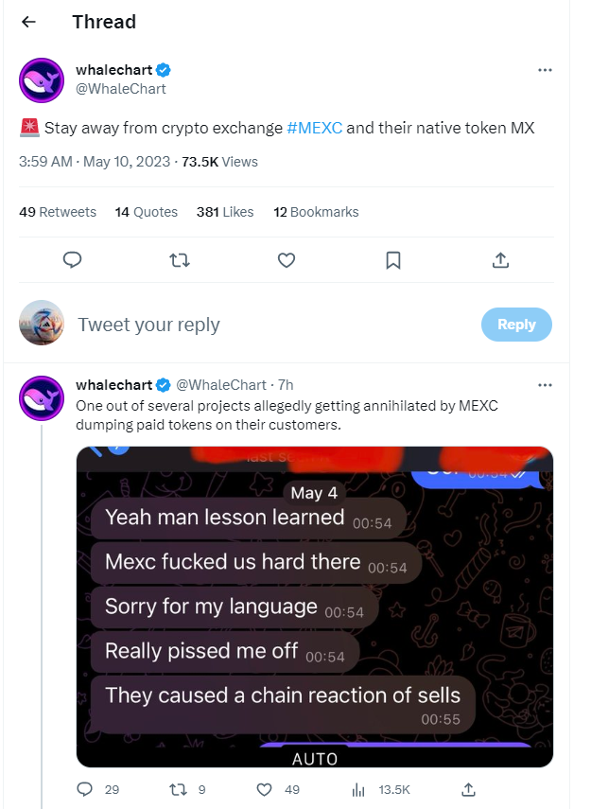The height and width of the screenshot is (809, 591).
Task: Like the main tweet with heart icon
Action: coord(287,260)
